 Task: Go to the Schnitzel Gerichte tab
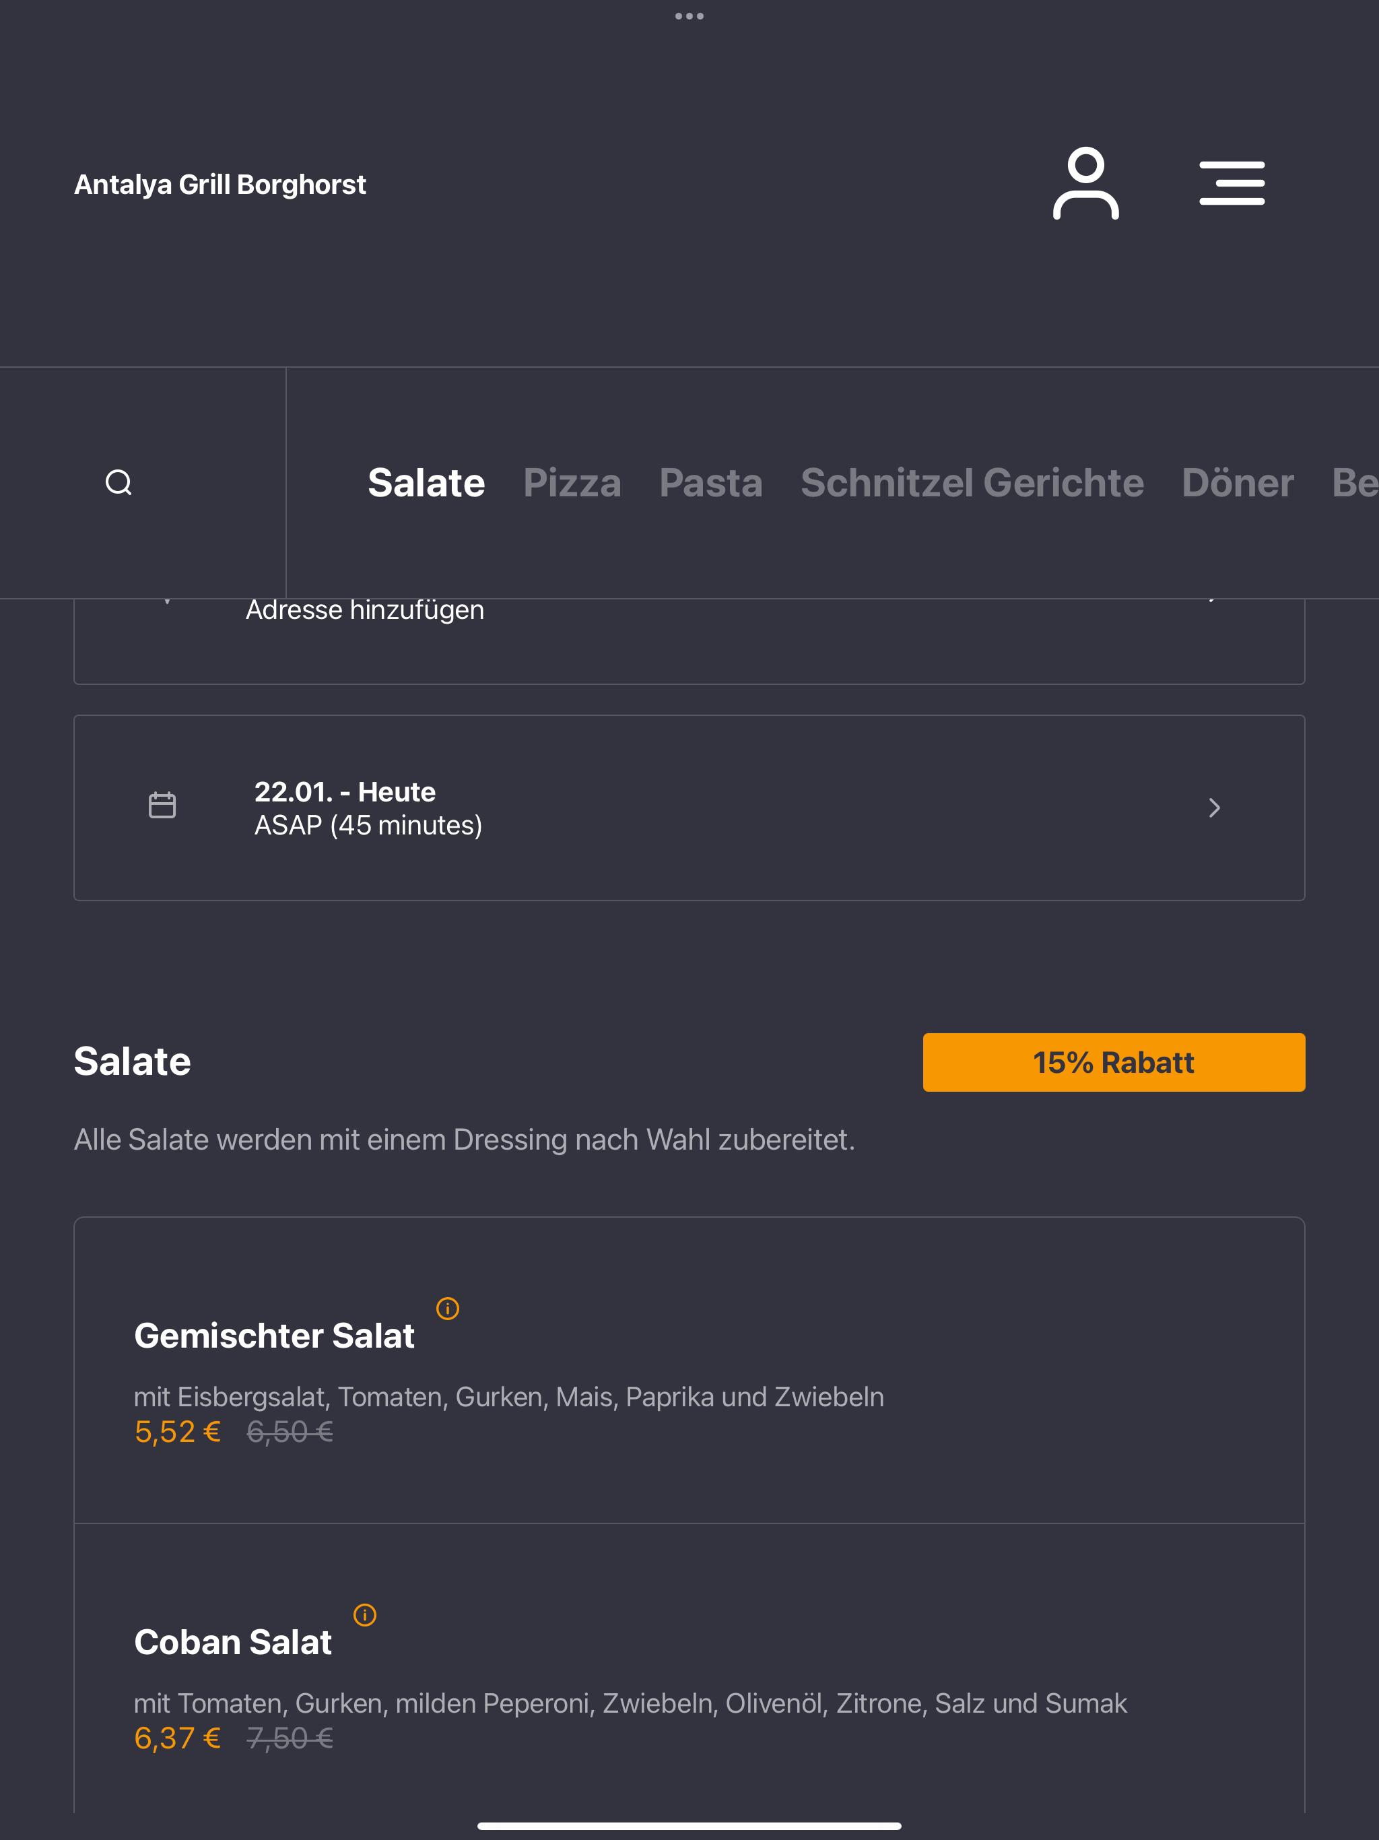(972, 484)
